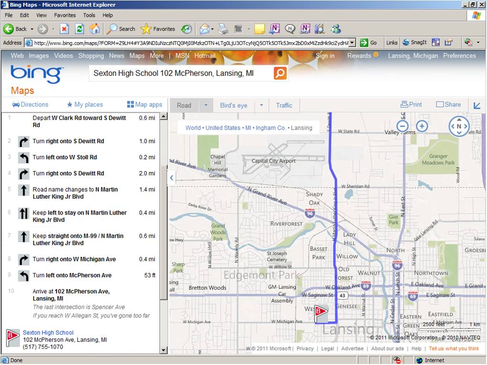Click the Discuss speech bubble icon

coord(290,29)
